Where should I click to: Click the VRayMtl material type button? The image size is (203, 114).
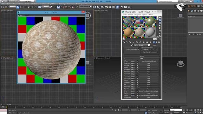coord(155,45)
